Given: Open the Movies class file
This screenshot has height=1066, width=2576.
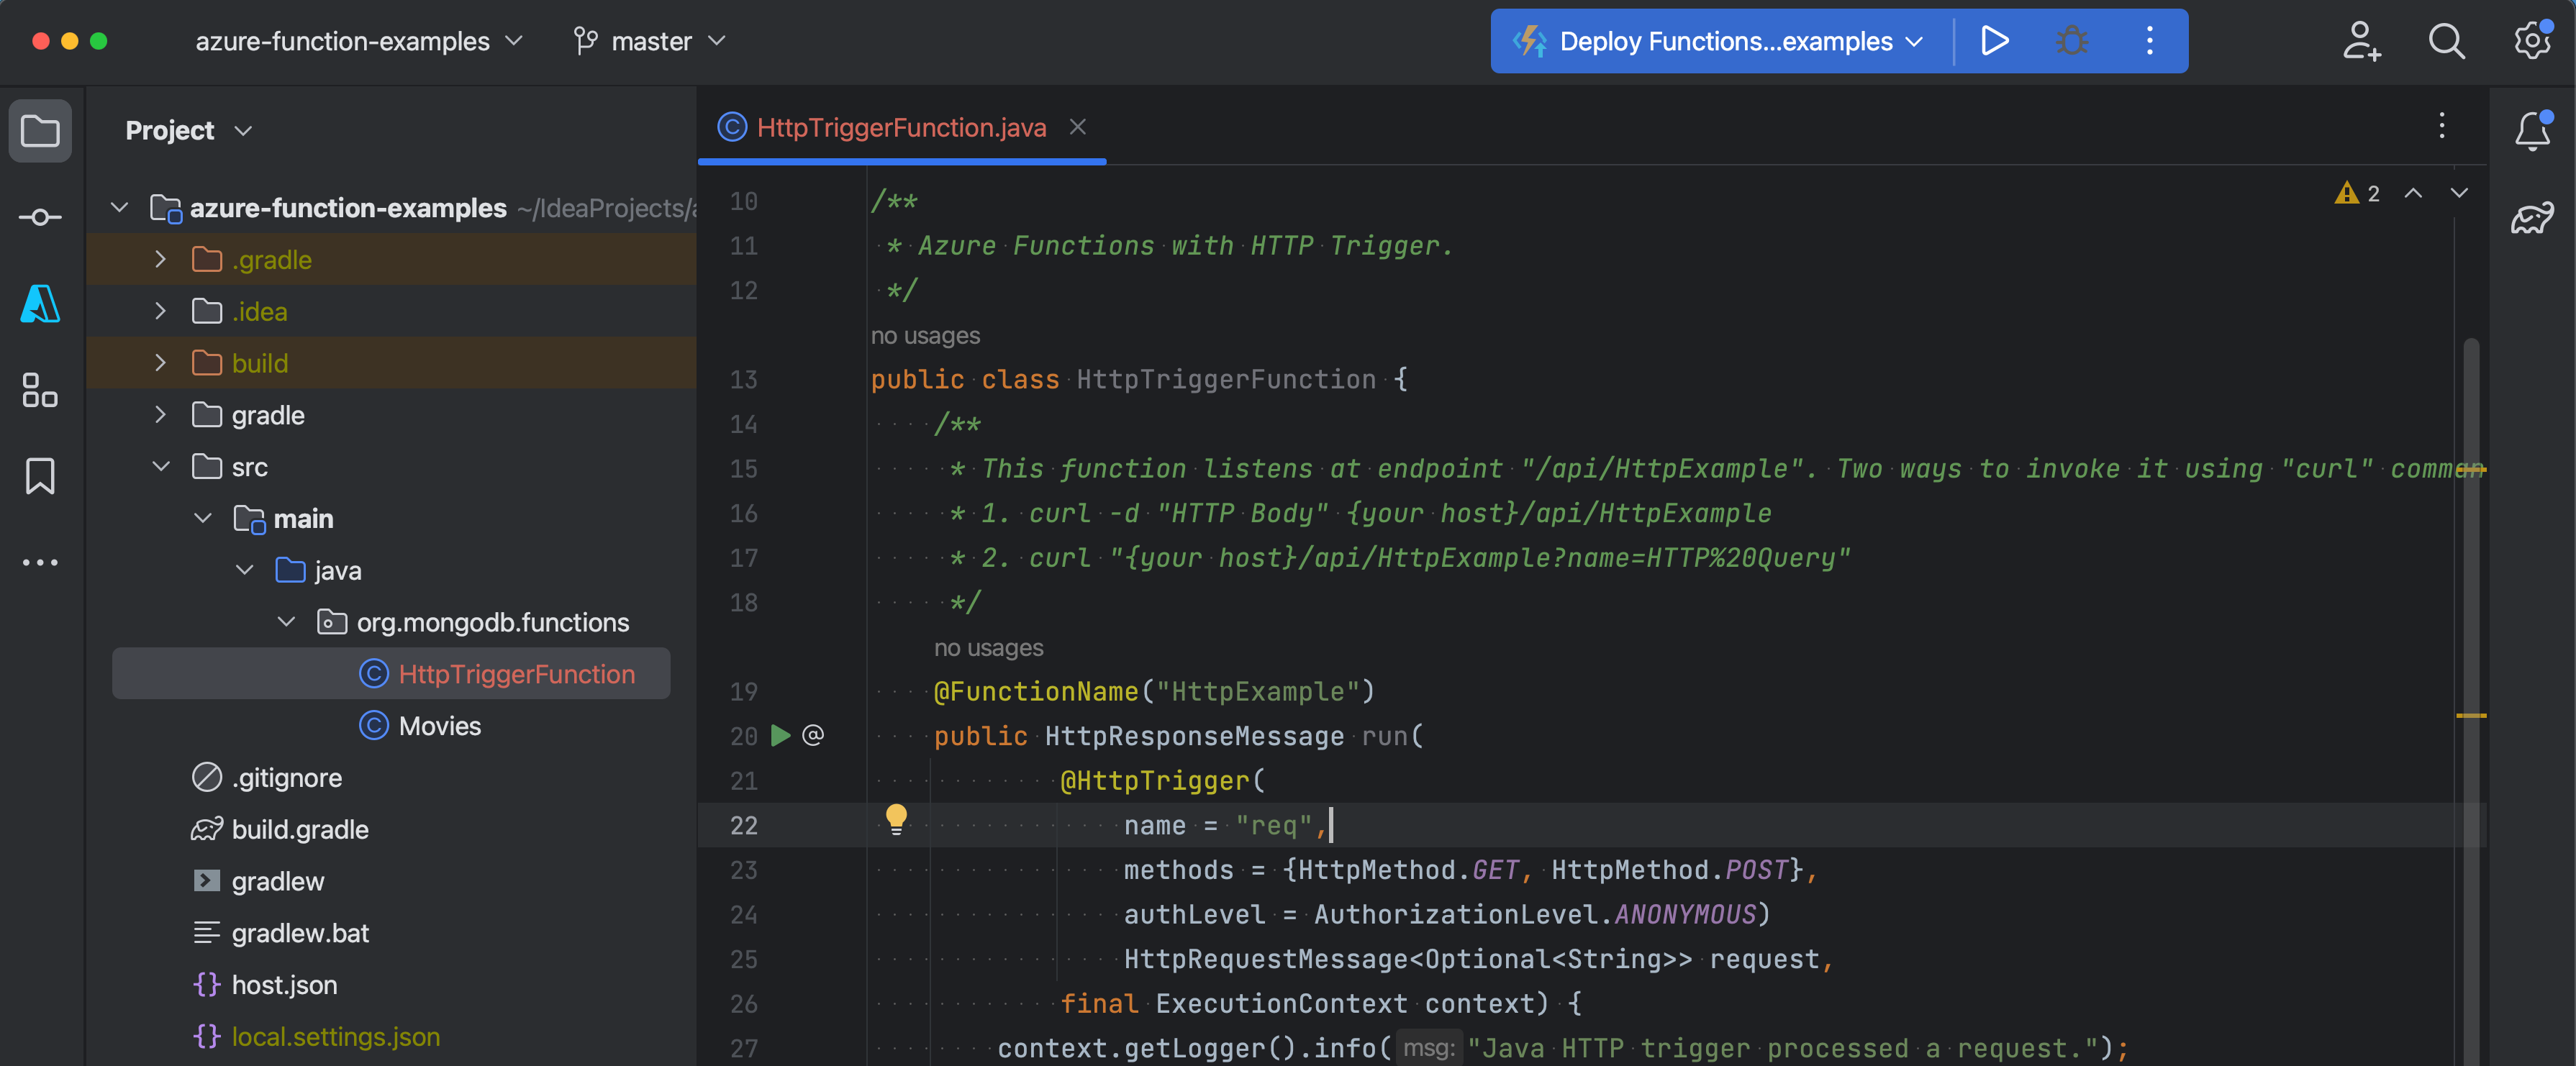Looking at the screenshot, I should click(439, 726).
